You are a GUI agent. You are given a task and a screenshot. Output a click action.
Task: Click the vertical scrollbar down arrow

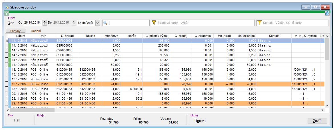(x=327, y=106)
